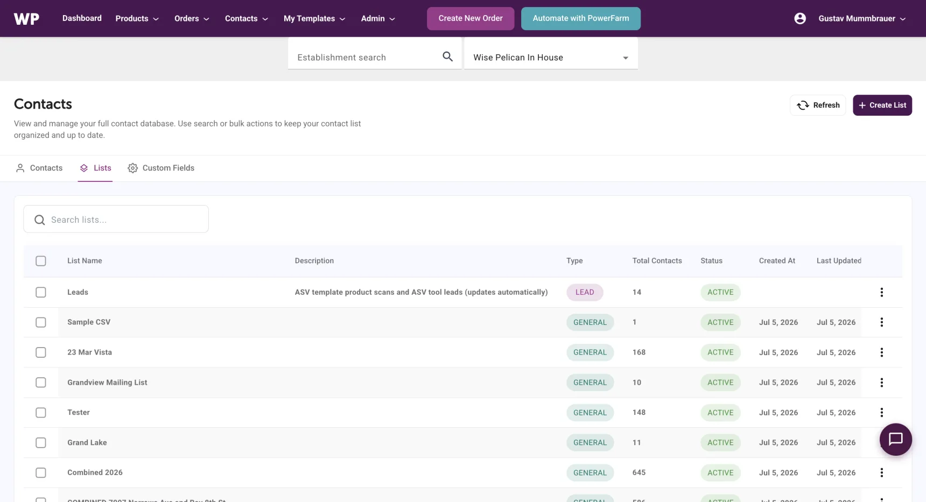
Task: Click the Leads list description text
Action: point(421,292)
